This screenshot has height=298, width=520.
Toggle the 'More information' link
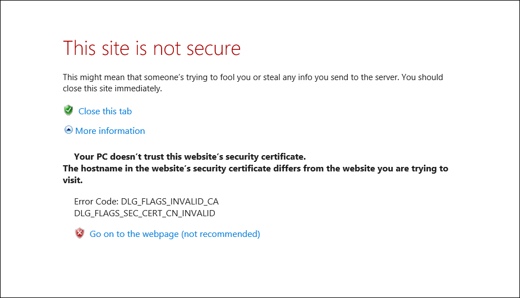click(x=110, y=131)
